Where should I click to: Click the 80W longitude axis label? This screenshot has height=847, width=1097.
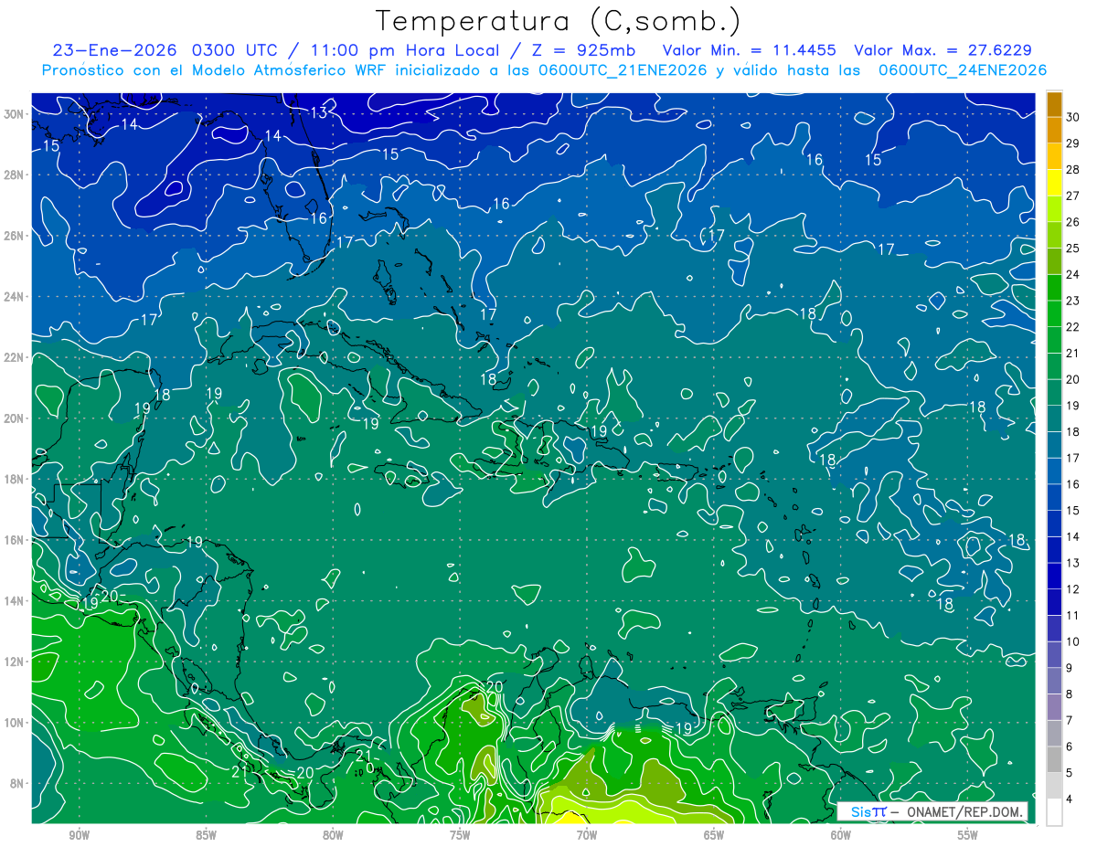pyautogui.click(x=333, y=835)
